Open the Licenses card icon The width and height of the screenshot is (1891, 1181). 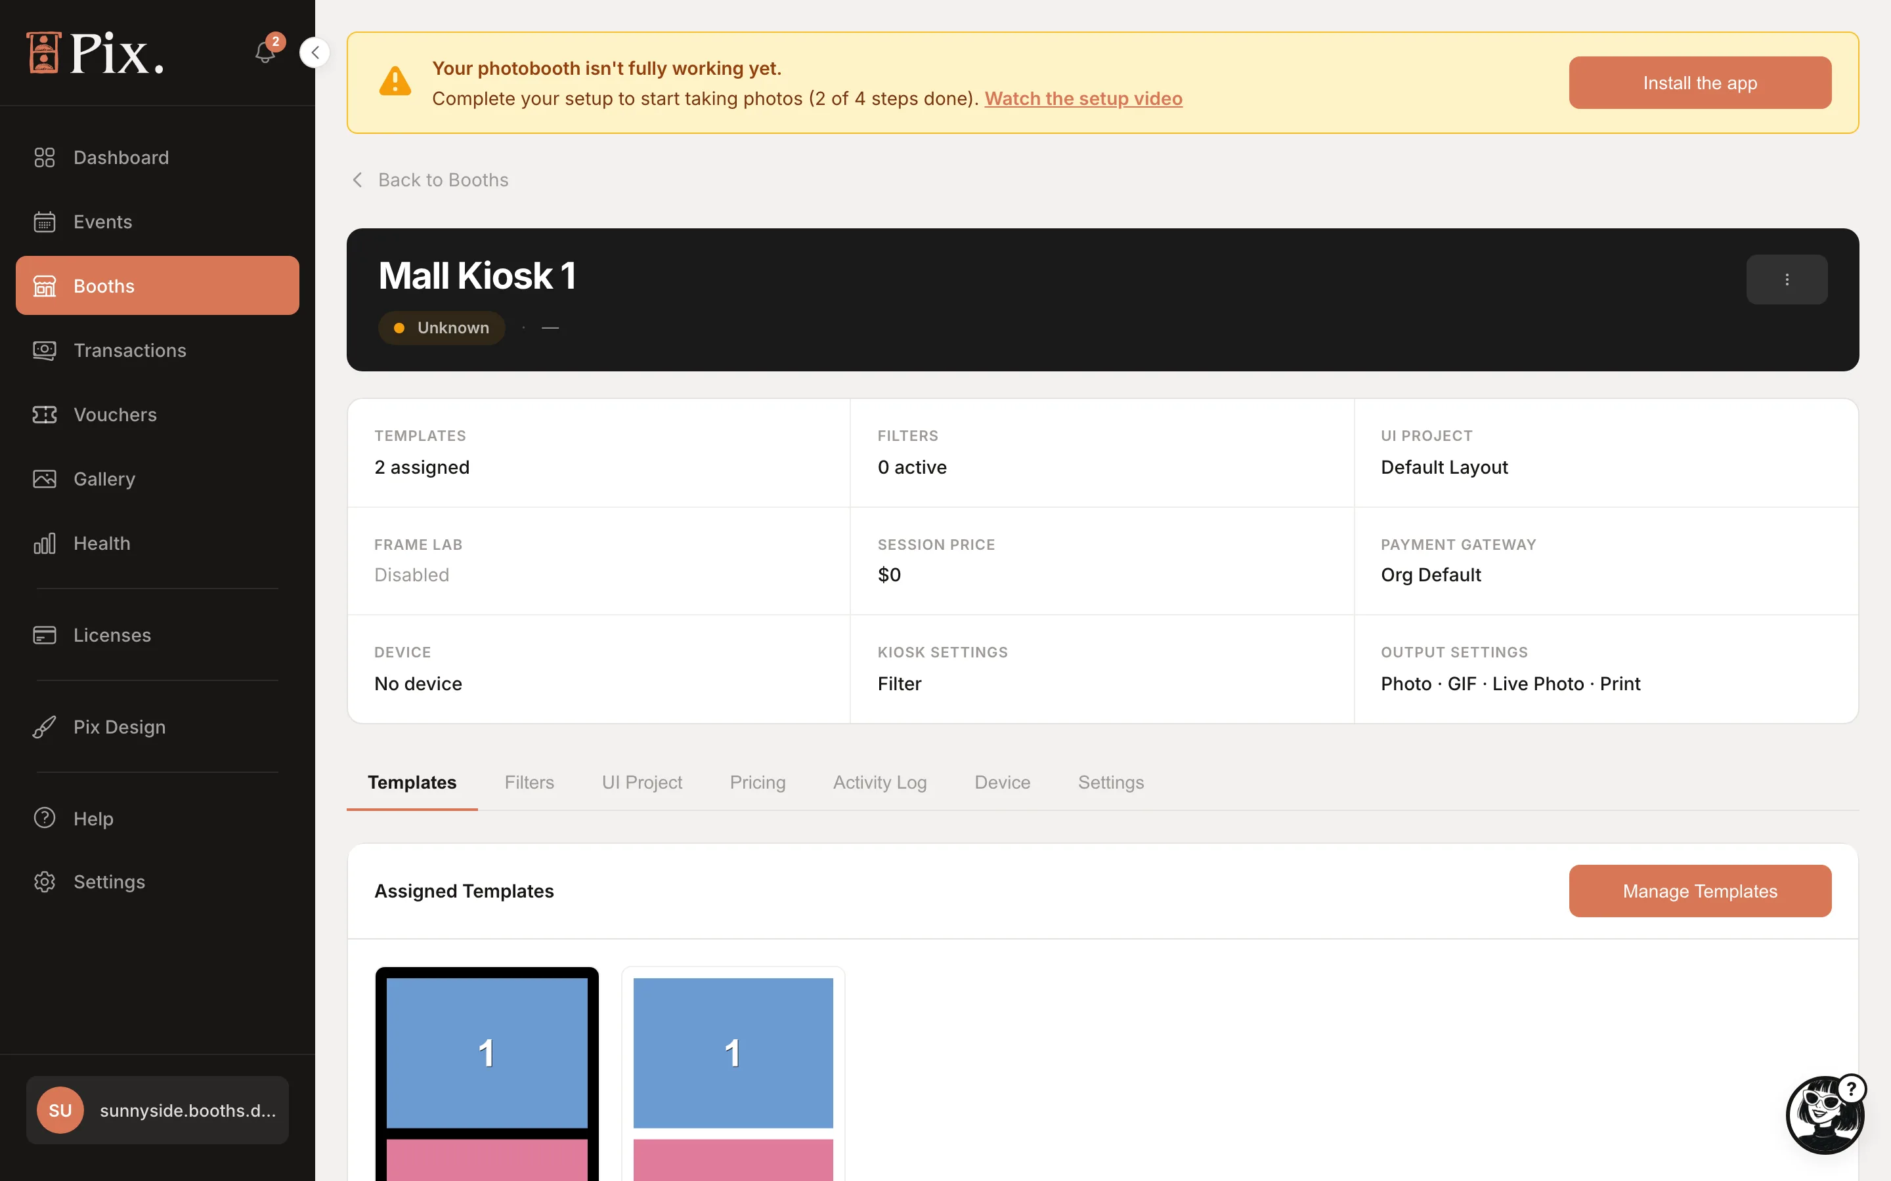pos(45,635)
